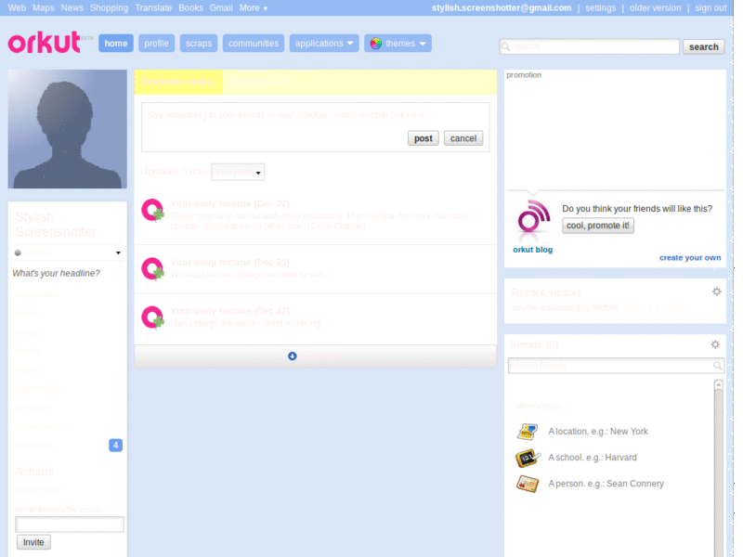Click the post button

point(424,137)
